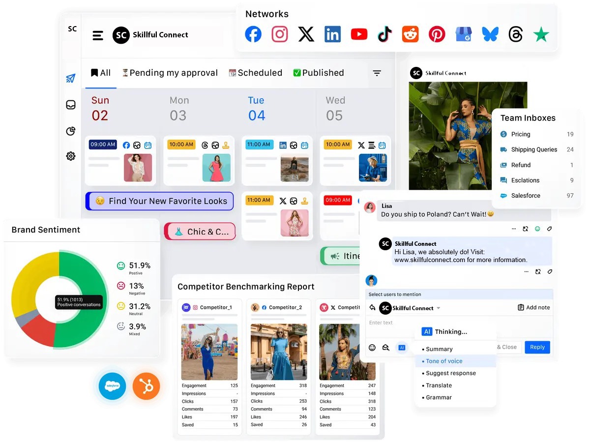The height and width of the screenshot is (442, 590).
Task: Open the paper plane publishing icon in sidebar
Action: coord(71,79)
